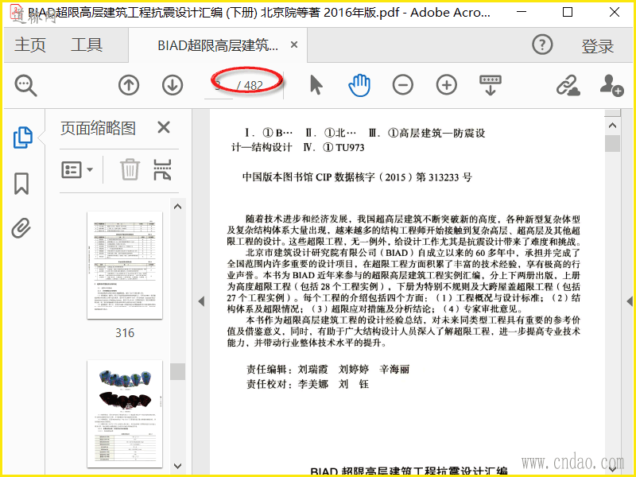Close the BIAD document tab
The height and width of the screenshot is (477, 636).
pyautogui.click(x=294, y=45)
